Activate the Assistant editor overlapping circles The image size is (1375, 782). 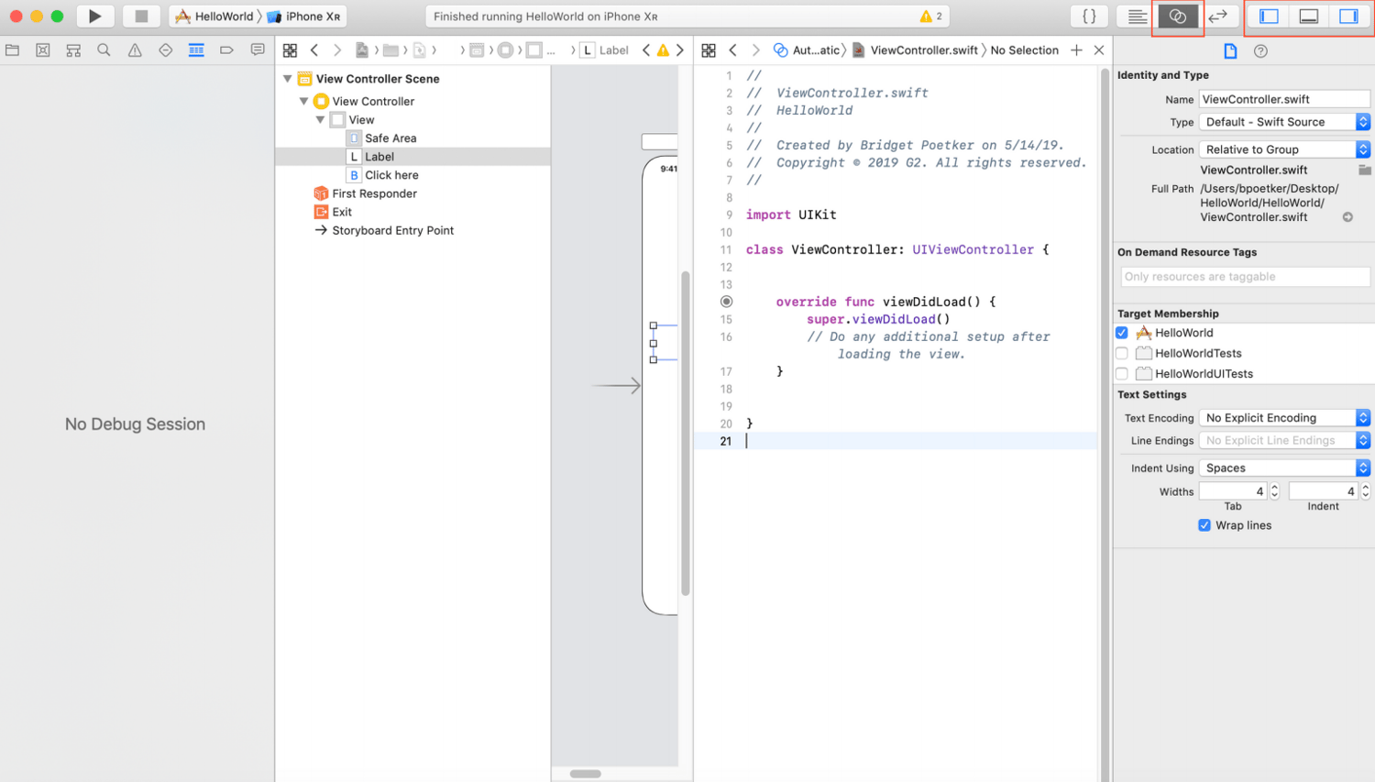click(1178, 16)
